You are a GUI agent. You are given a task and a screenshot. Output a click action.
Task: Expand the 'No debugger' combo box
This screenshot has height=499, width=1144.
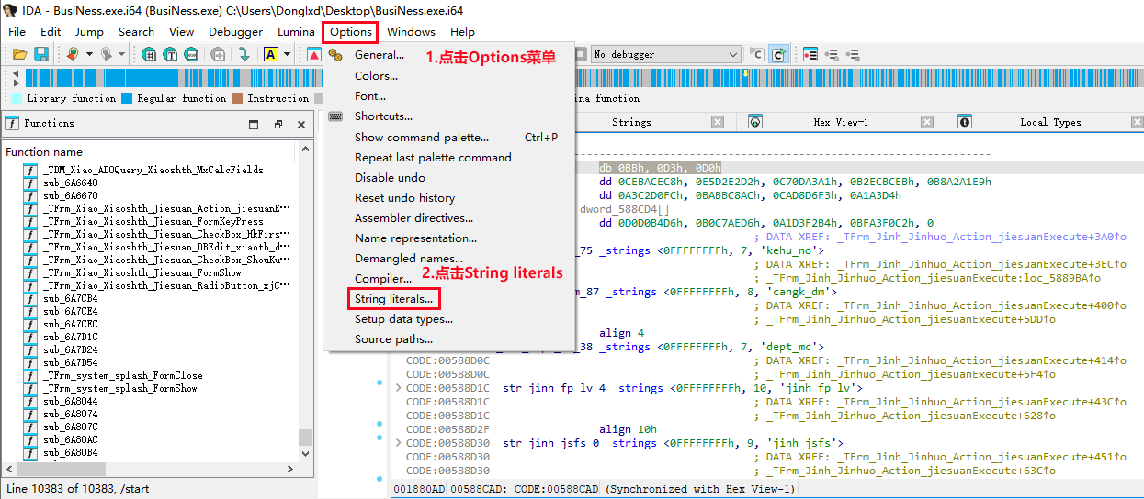tap(732, 55)
